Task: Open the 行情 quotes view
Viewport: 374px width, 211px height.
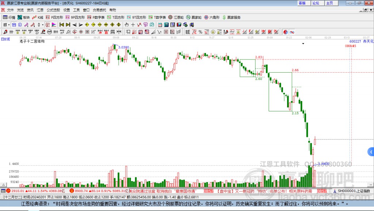Action: 9,17
